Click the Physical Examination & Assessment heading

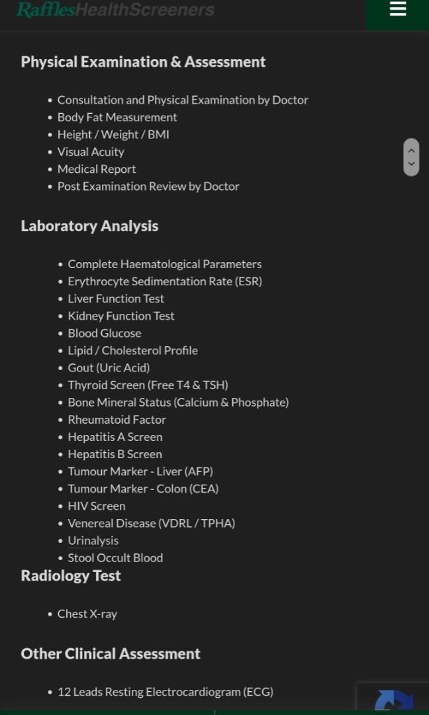pos(143,62)
